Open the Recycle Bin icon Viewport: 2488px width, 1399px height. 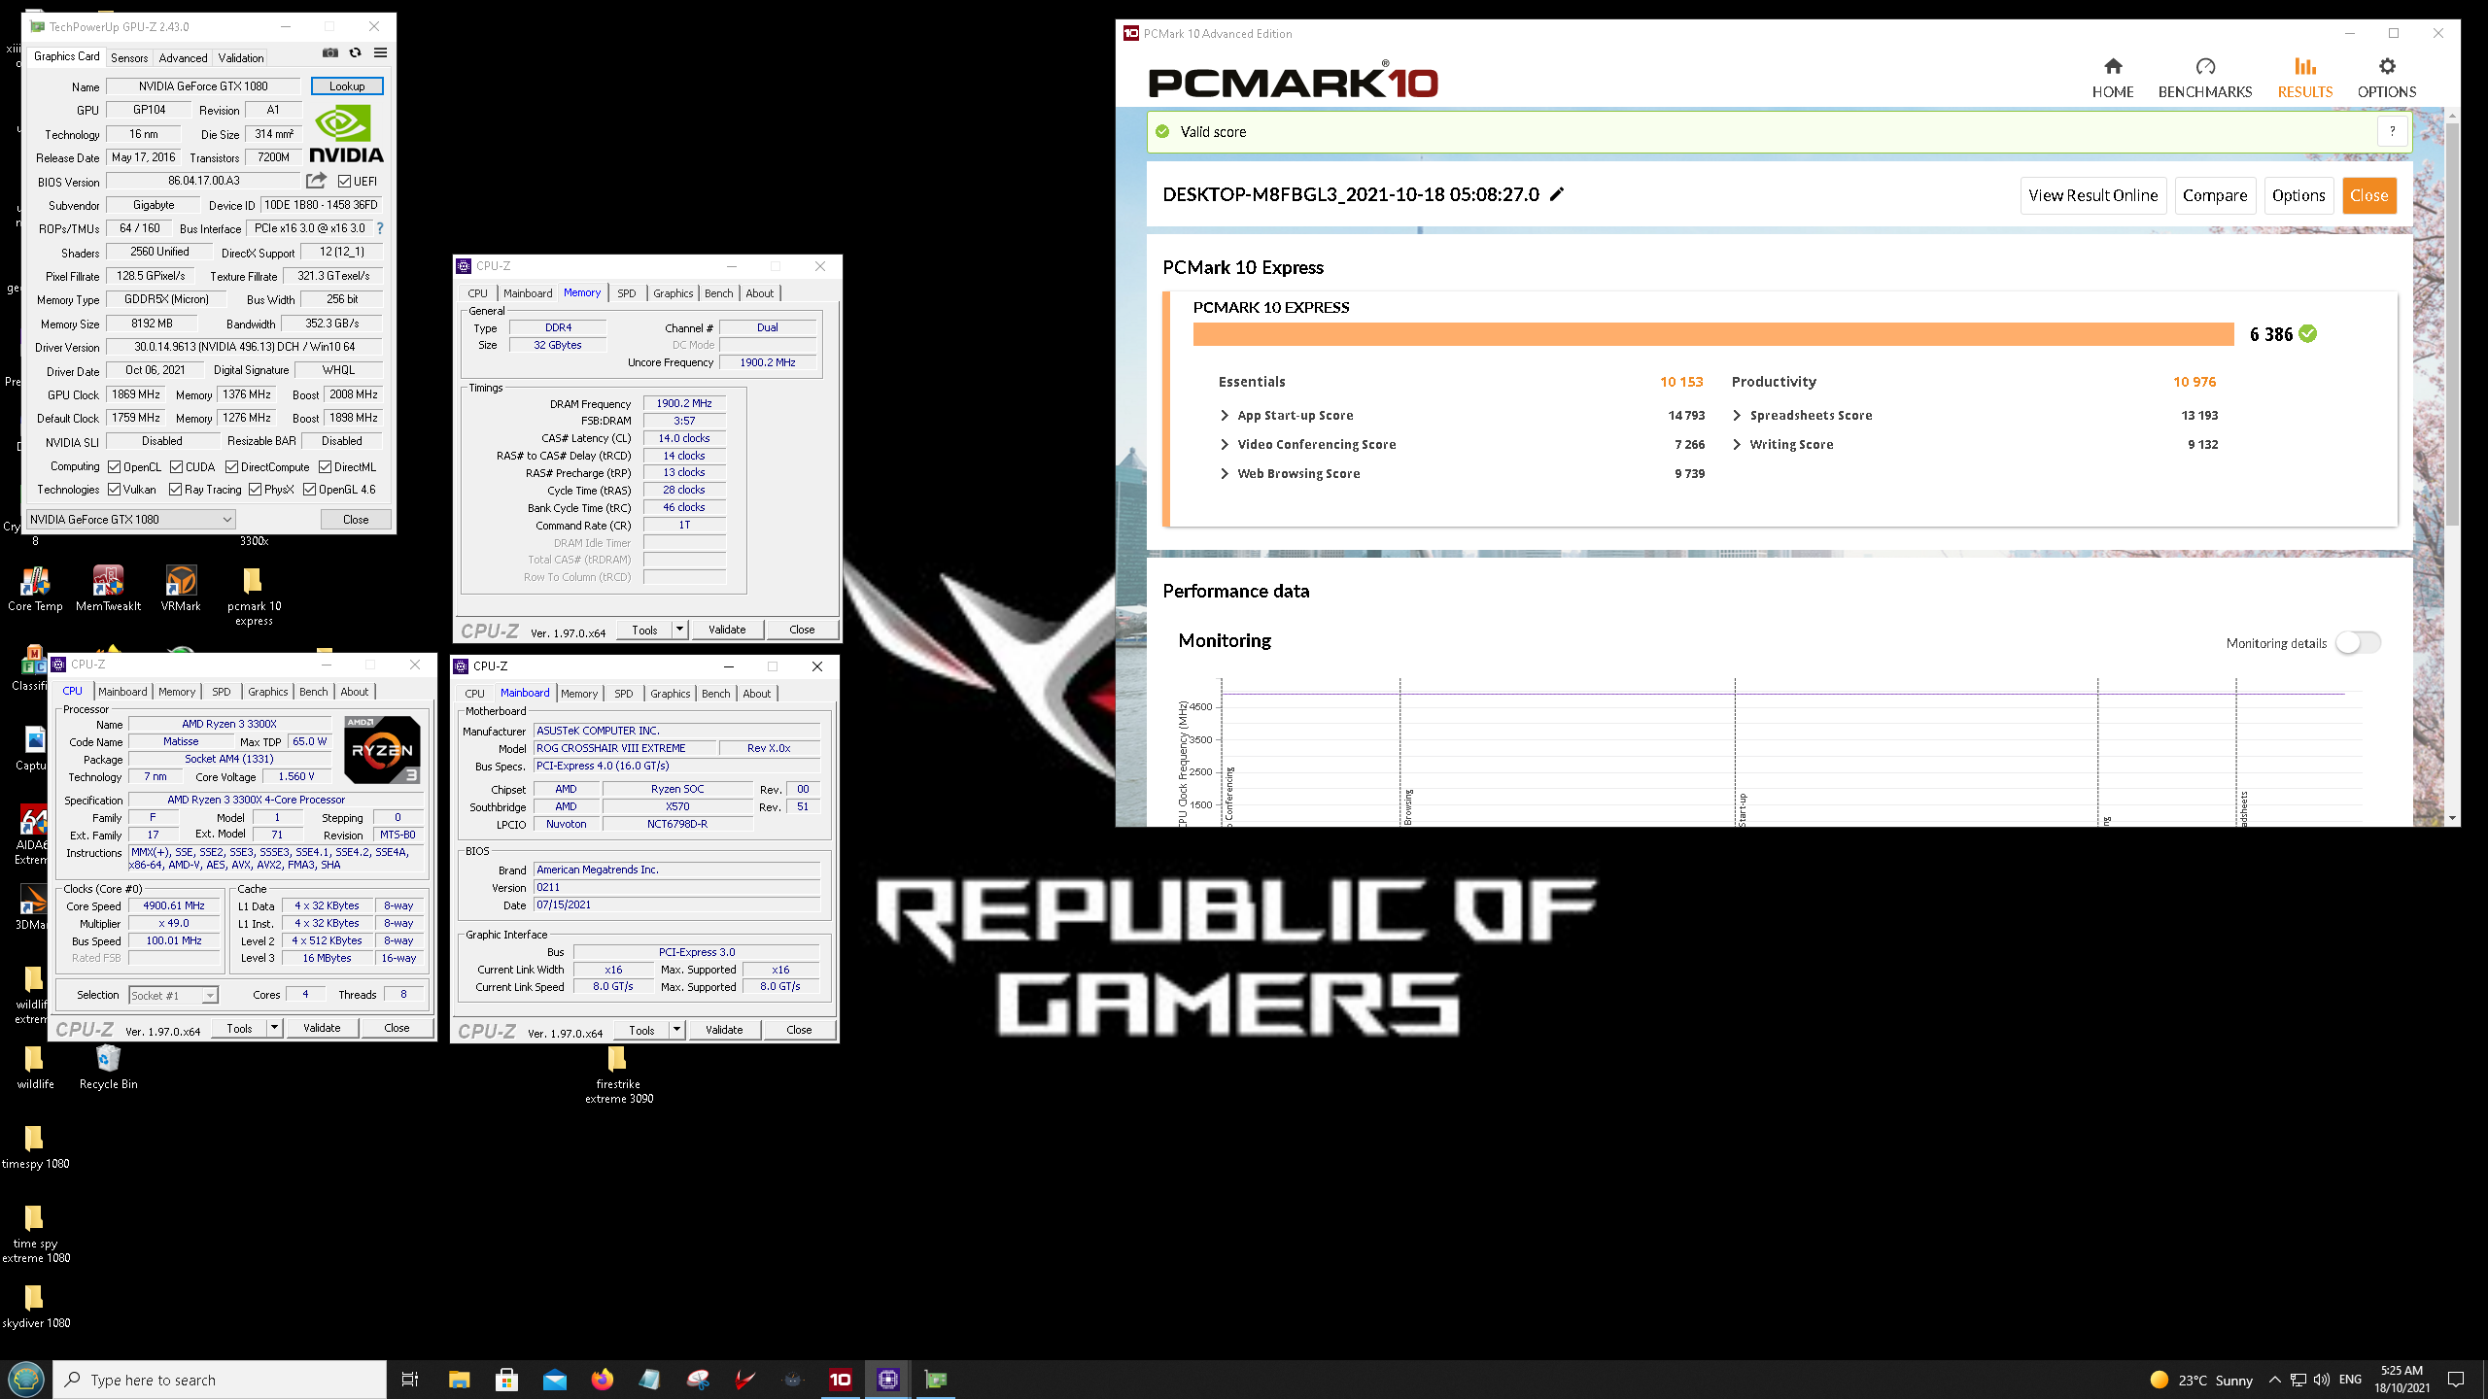(108, 1067)
